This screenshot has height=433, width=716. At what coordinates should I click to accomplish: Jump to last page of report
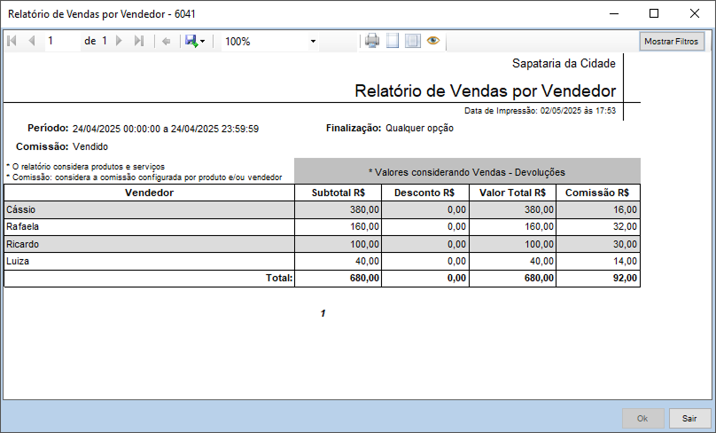(x=139, y=41)
